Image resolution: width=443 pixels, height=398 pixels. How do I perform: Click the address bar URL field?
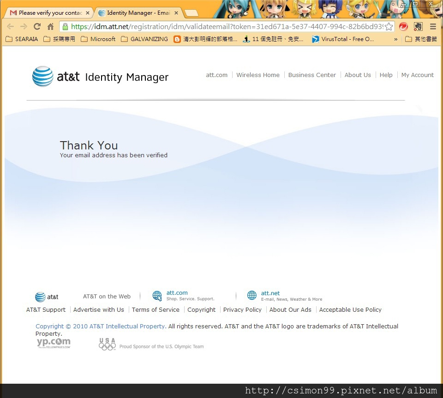pyautogui.click(x=227, y=27)
